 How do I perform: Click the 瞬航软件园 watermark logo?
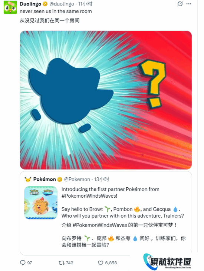coord(167,262)
